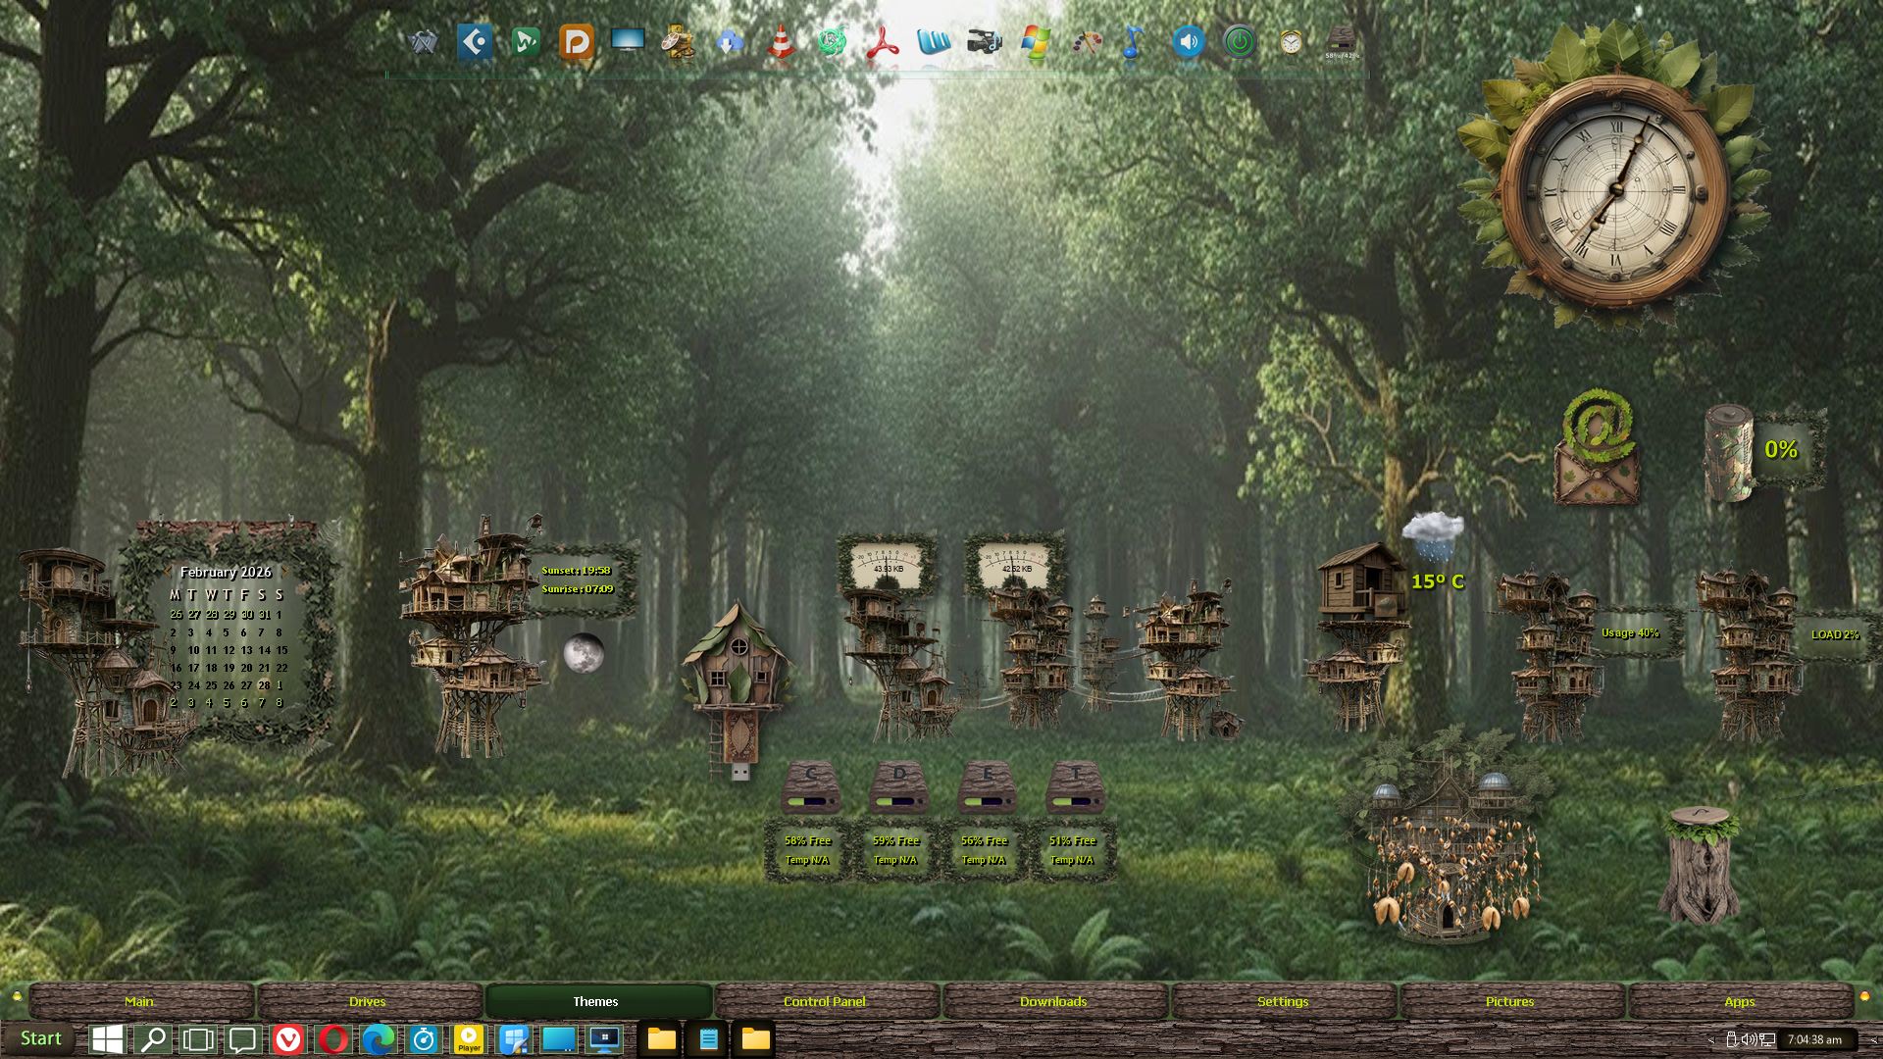The height and width of the screenshot is (1059, 1883).
Task: Launch Opera browser from taskbar
Action: click(333, 1039)
